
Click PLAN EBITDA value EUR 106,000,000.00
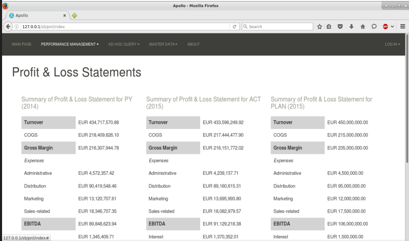[x=348, y=224]
